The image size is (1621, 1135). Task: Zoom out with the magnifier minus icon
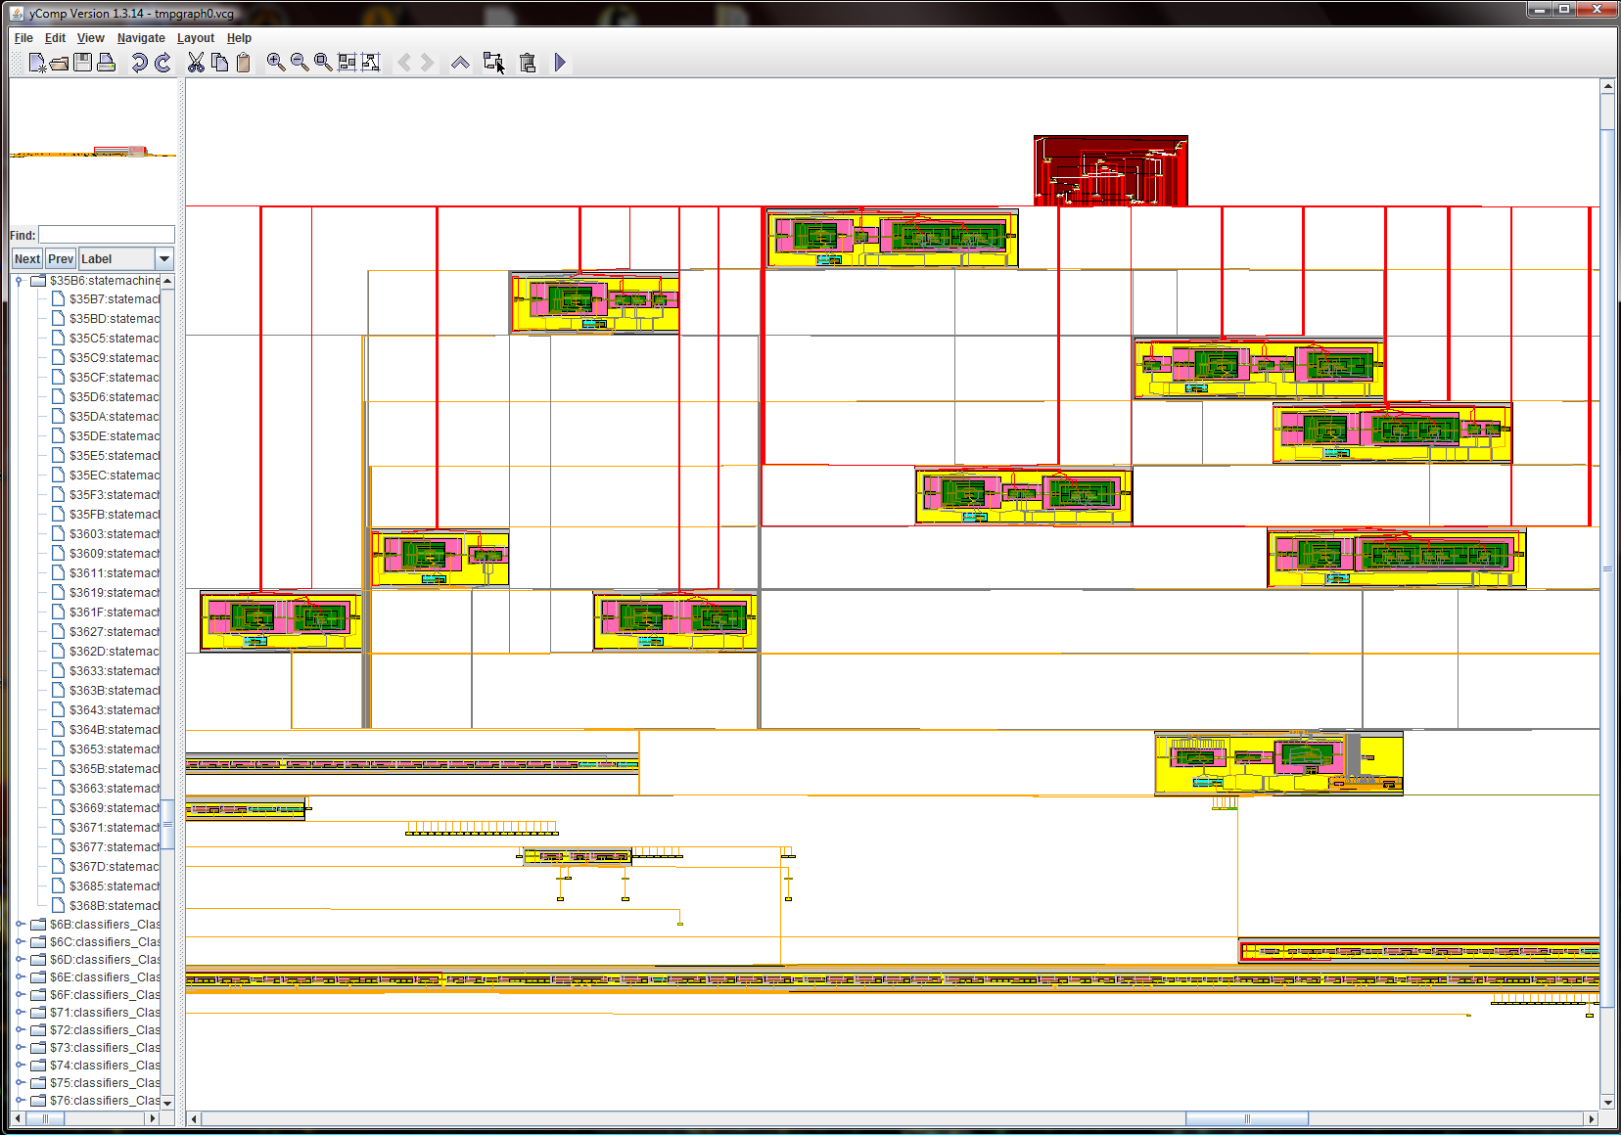300,63
